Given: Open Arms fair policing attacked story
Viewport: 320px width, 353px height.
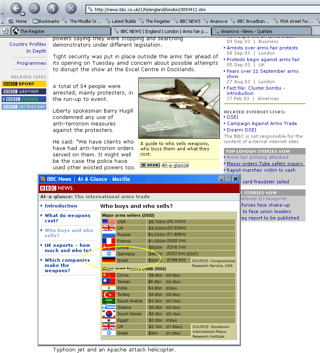Looking at the screenshot, I should tap(257, 157).
